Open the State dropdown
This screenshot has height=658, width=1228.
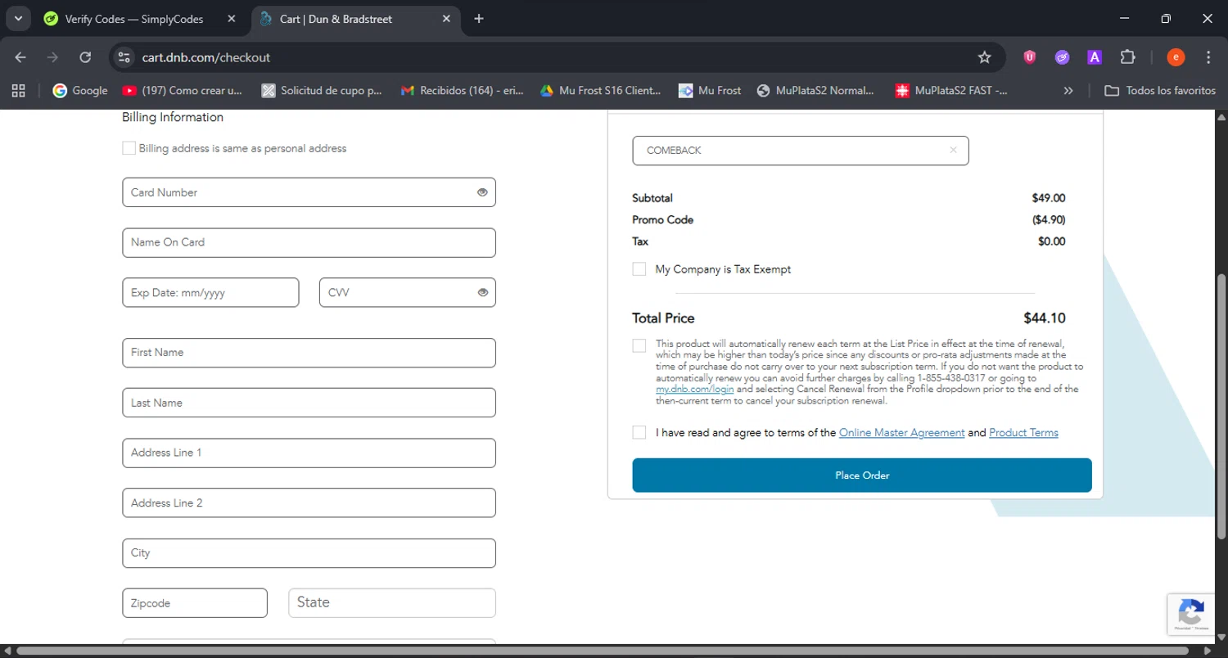392,602
